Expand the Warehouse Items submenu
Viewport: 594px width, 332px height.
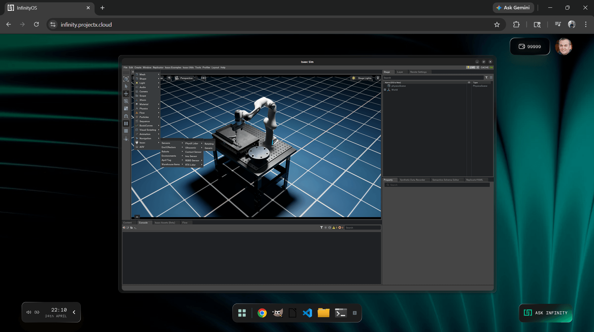point(172,165)
